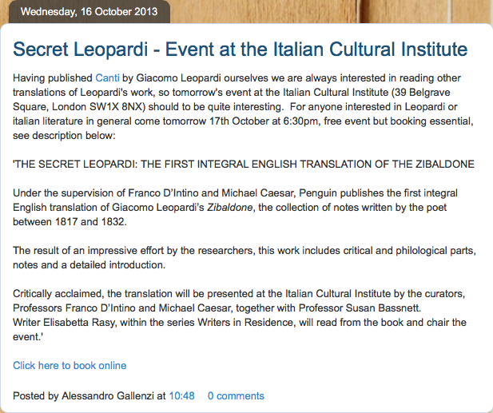The height and width of the screenshot is (413, 493).
Task: Click the sentence starting 'The result of'
Action: (160, 250)
